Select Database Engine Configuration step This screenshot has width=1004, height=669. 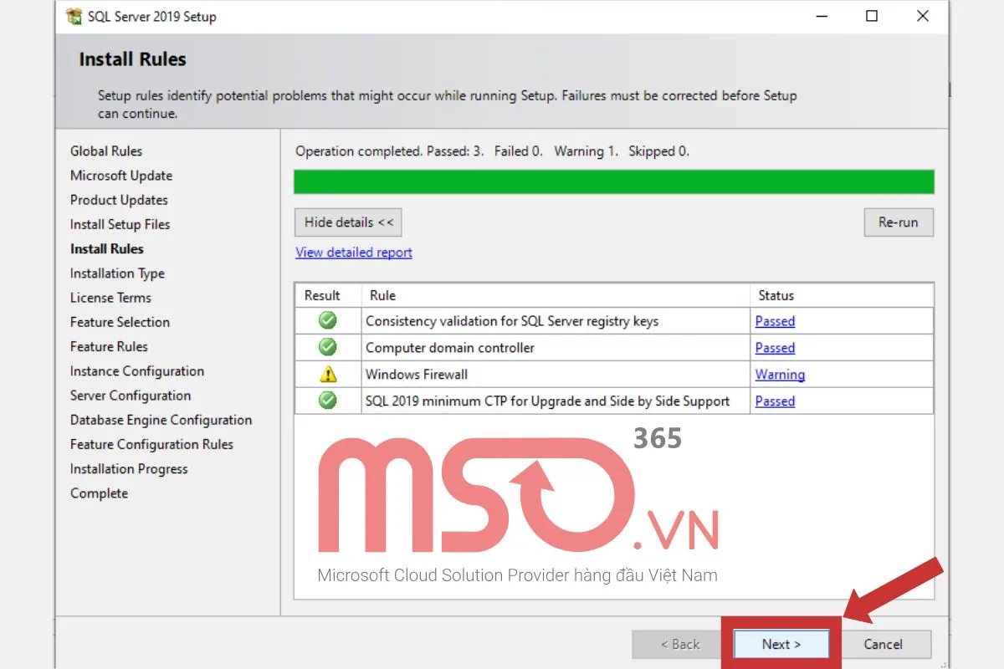click(x=161, y=420)
